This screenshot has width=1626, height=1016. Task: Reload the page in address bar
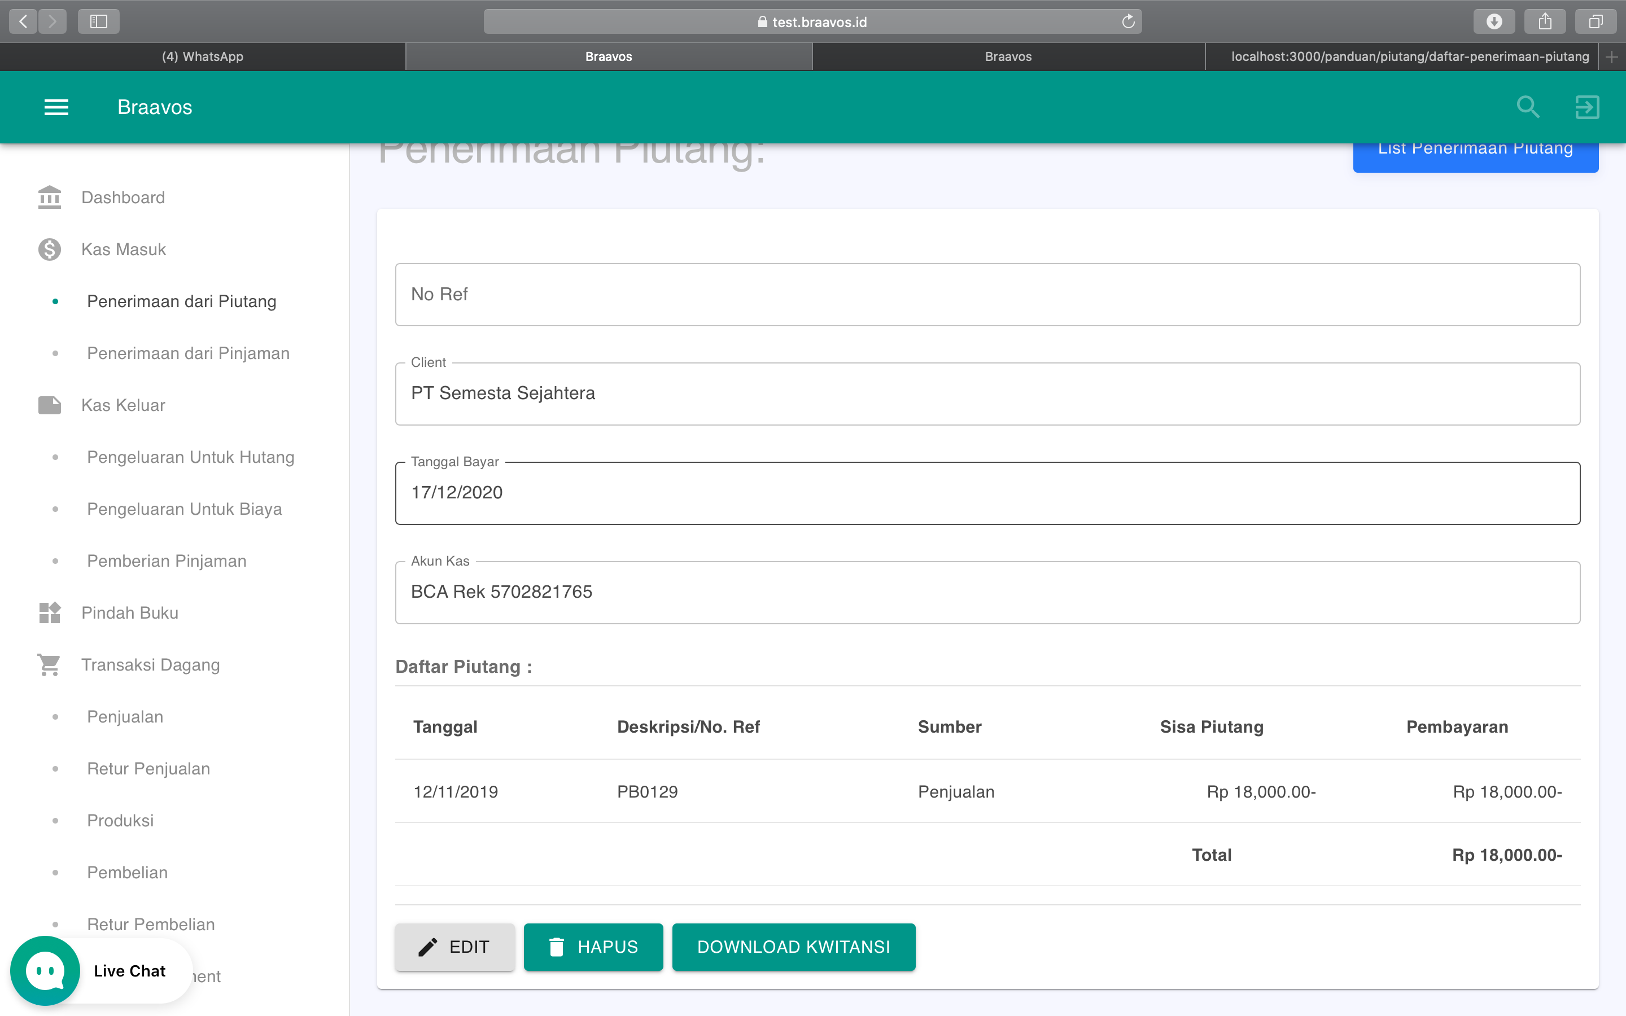point(1128,21)
